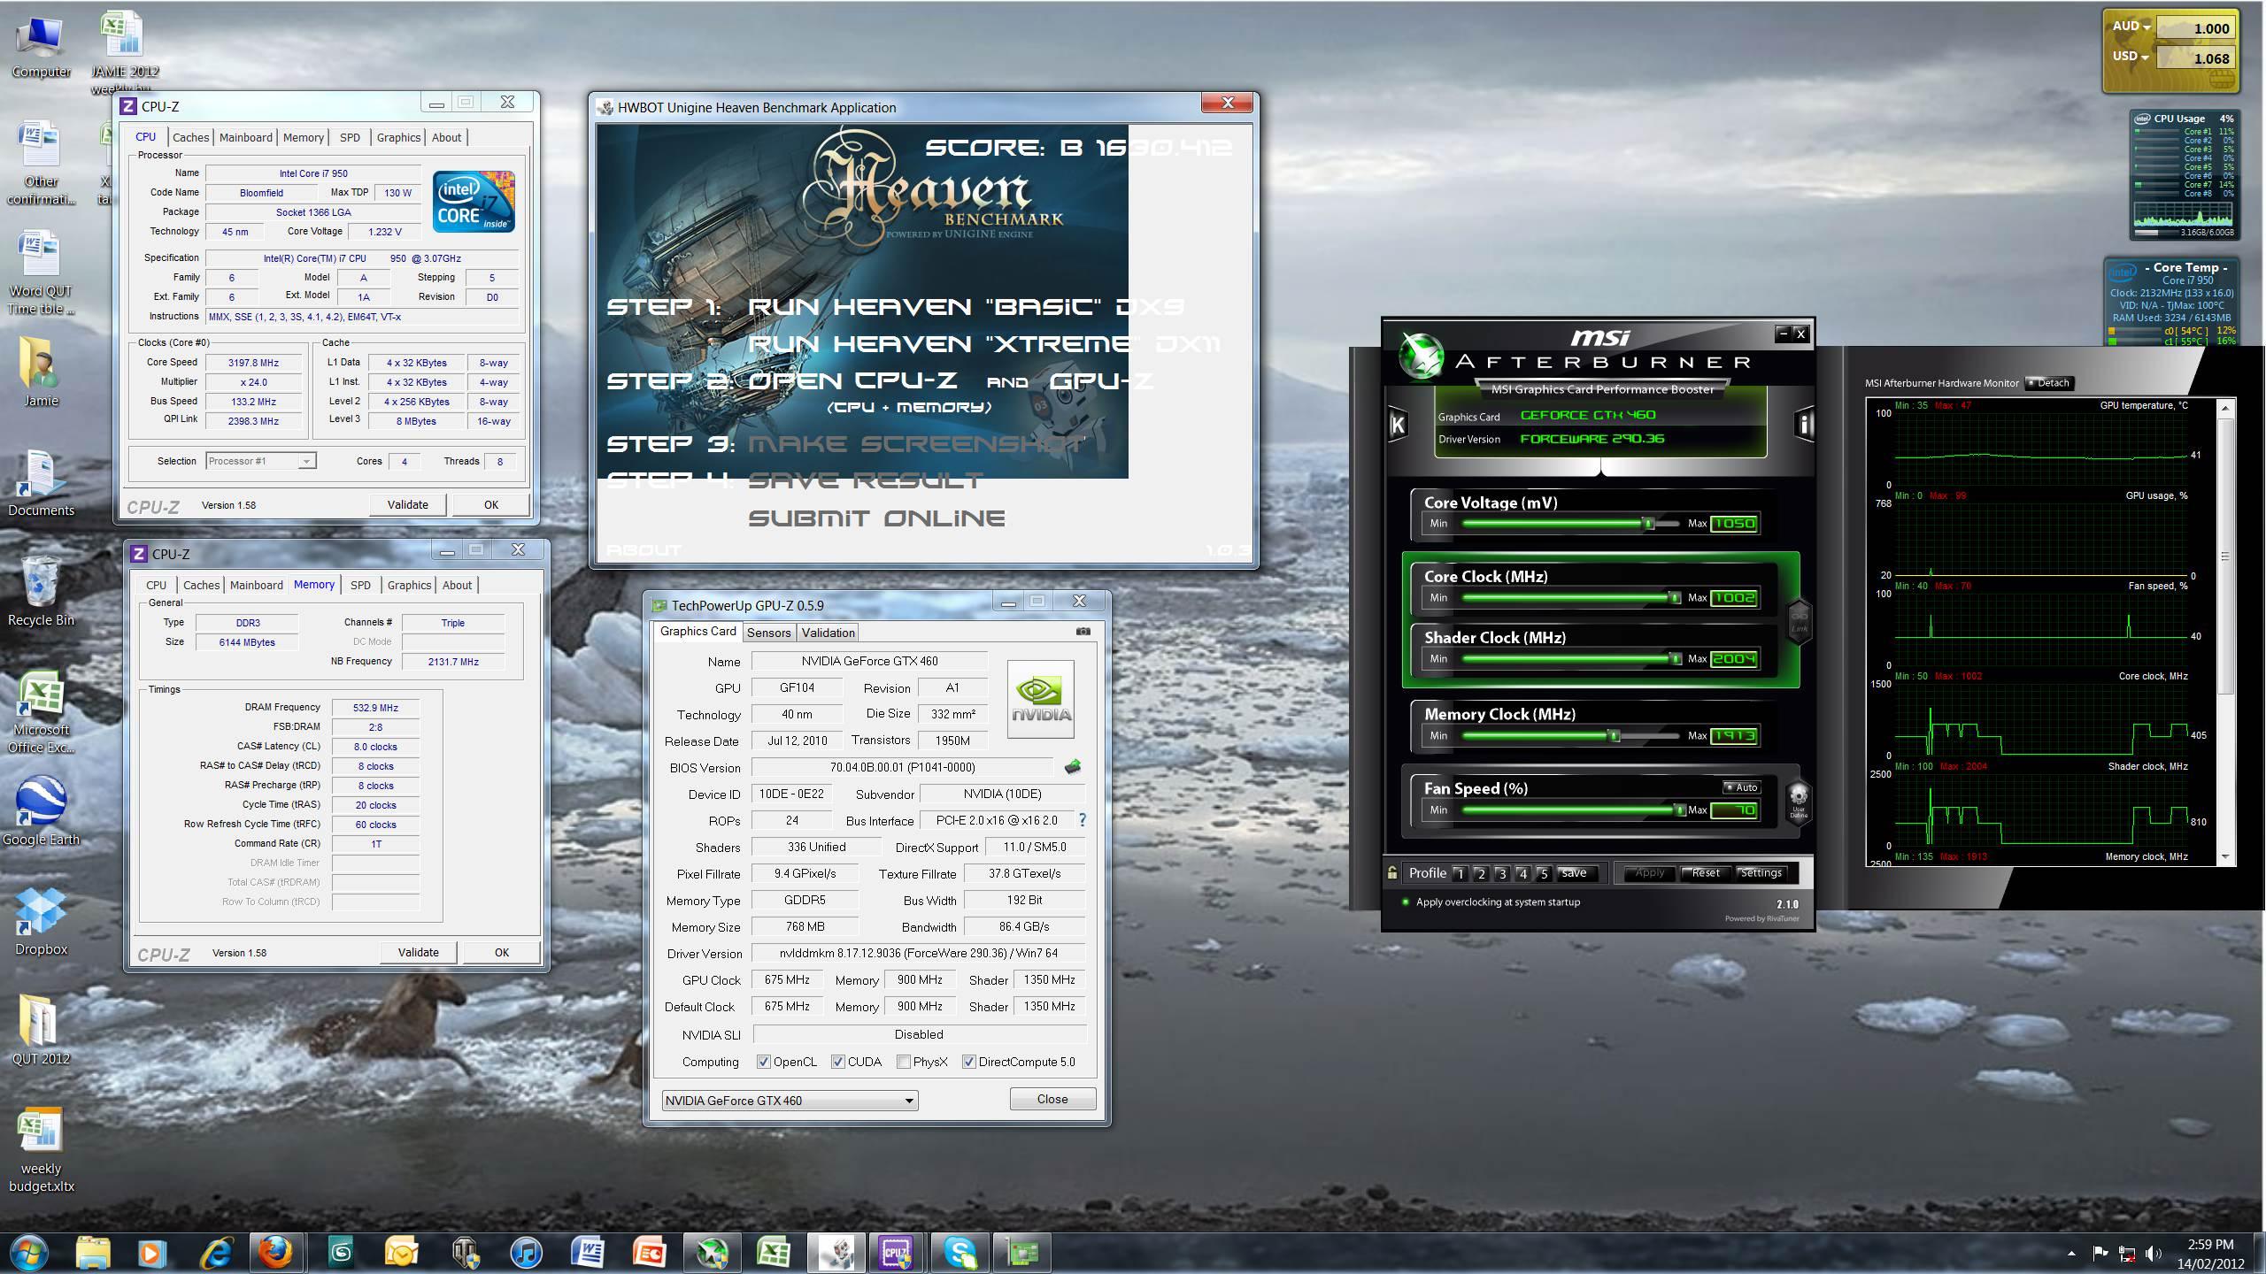Click the GPU-Z BIOS save chip icon
This screenshot has height=1274, width=2266.
click(x=1073, y=767)
